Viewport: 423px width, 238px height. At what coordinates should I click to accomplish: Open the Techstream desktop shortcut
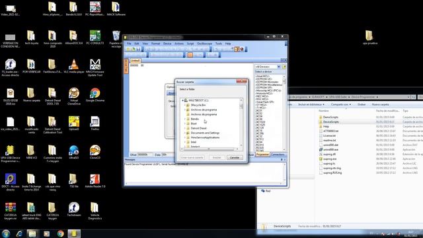[x=73, y=210]
